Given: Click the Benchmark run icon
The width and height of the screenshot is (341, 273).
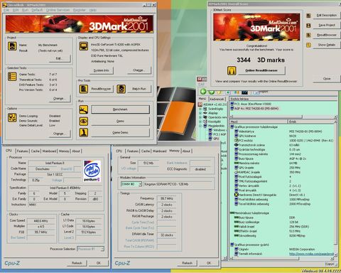Looking at the screenshot, I should coord(84,109).
